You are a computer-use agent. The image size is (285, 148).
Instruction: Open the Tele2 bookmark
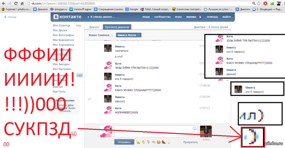(155, 9)
